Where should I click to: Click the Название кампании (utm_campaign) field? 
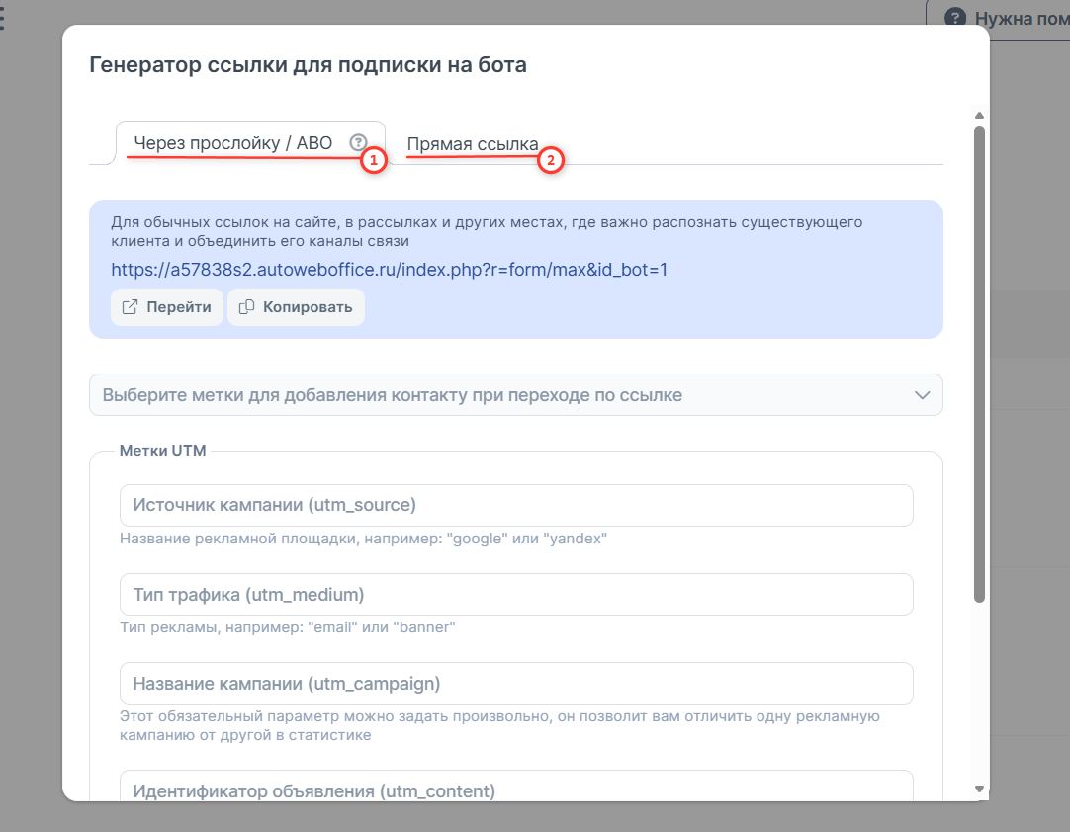pos(516,684)
